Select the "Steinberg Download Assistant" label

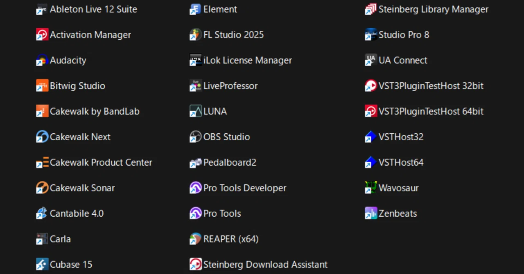tap(265, 265)
